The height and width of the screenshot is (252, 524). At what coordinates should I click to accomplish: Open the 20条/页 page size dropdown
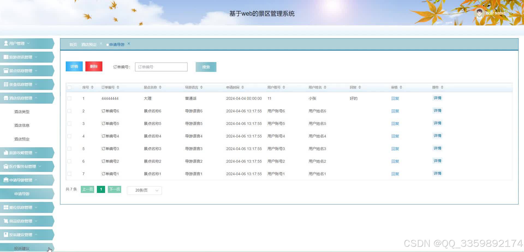click(144, 191)
